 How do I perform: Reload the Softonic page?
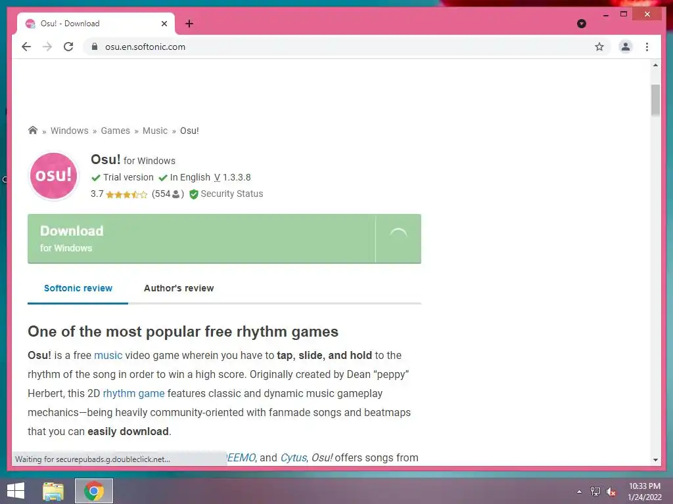click(x=68, y=47)
